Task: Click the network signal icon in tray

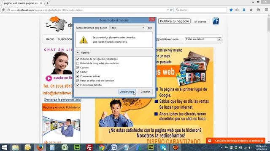Action: tap(245, 148)
